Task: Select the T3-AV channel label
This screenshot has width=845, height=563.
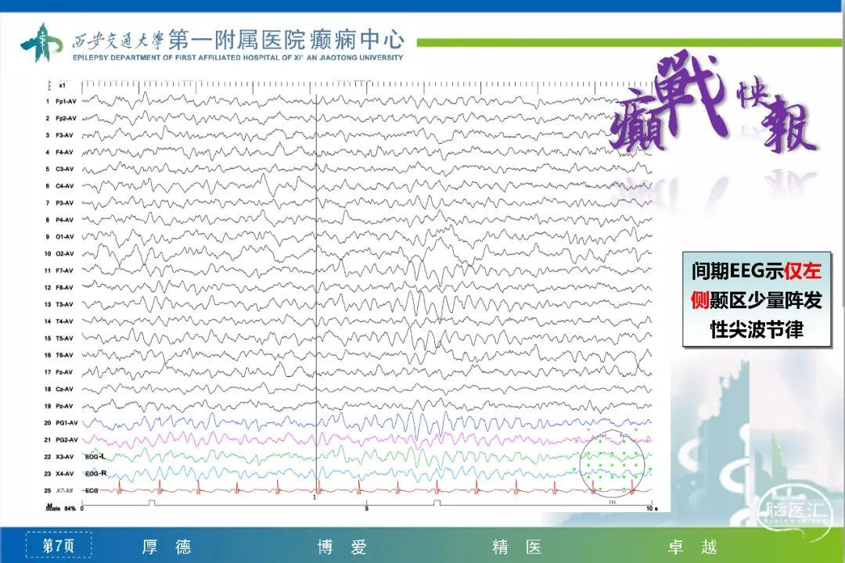Action: coord(61,304)
